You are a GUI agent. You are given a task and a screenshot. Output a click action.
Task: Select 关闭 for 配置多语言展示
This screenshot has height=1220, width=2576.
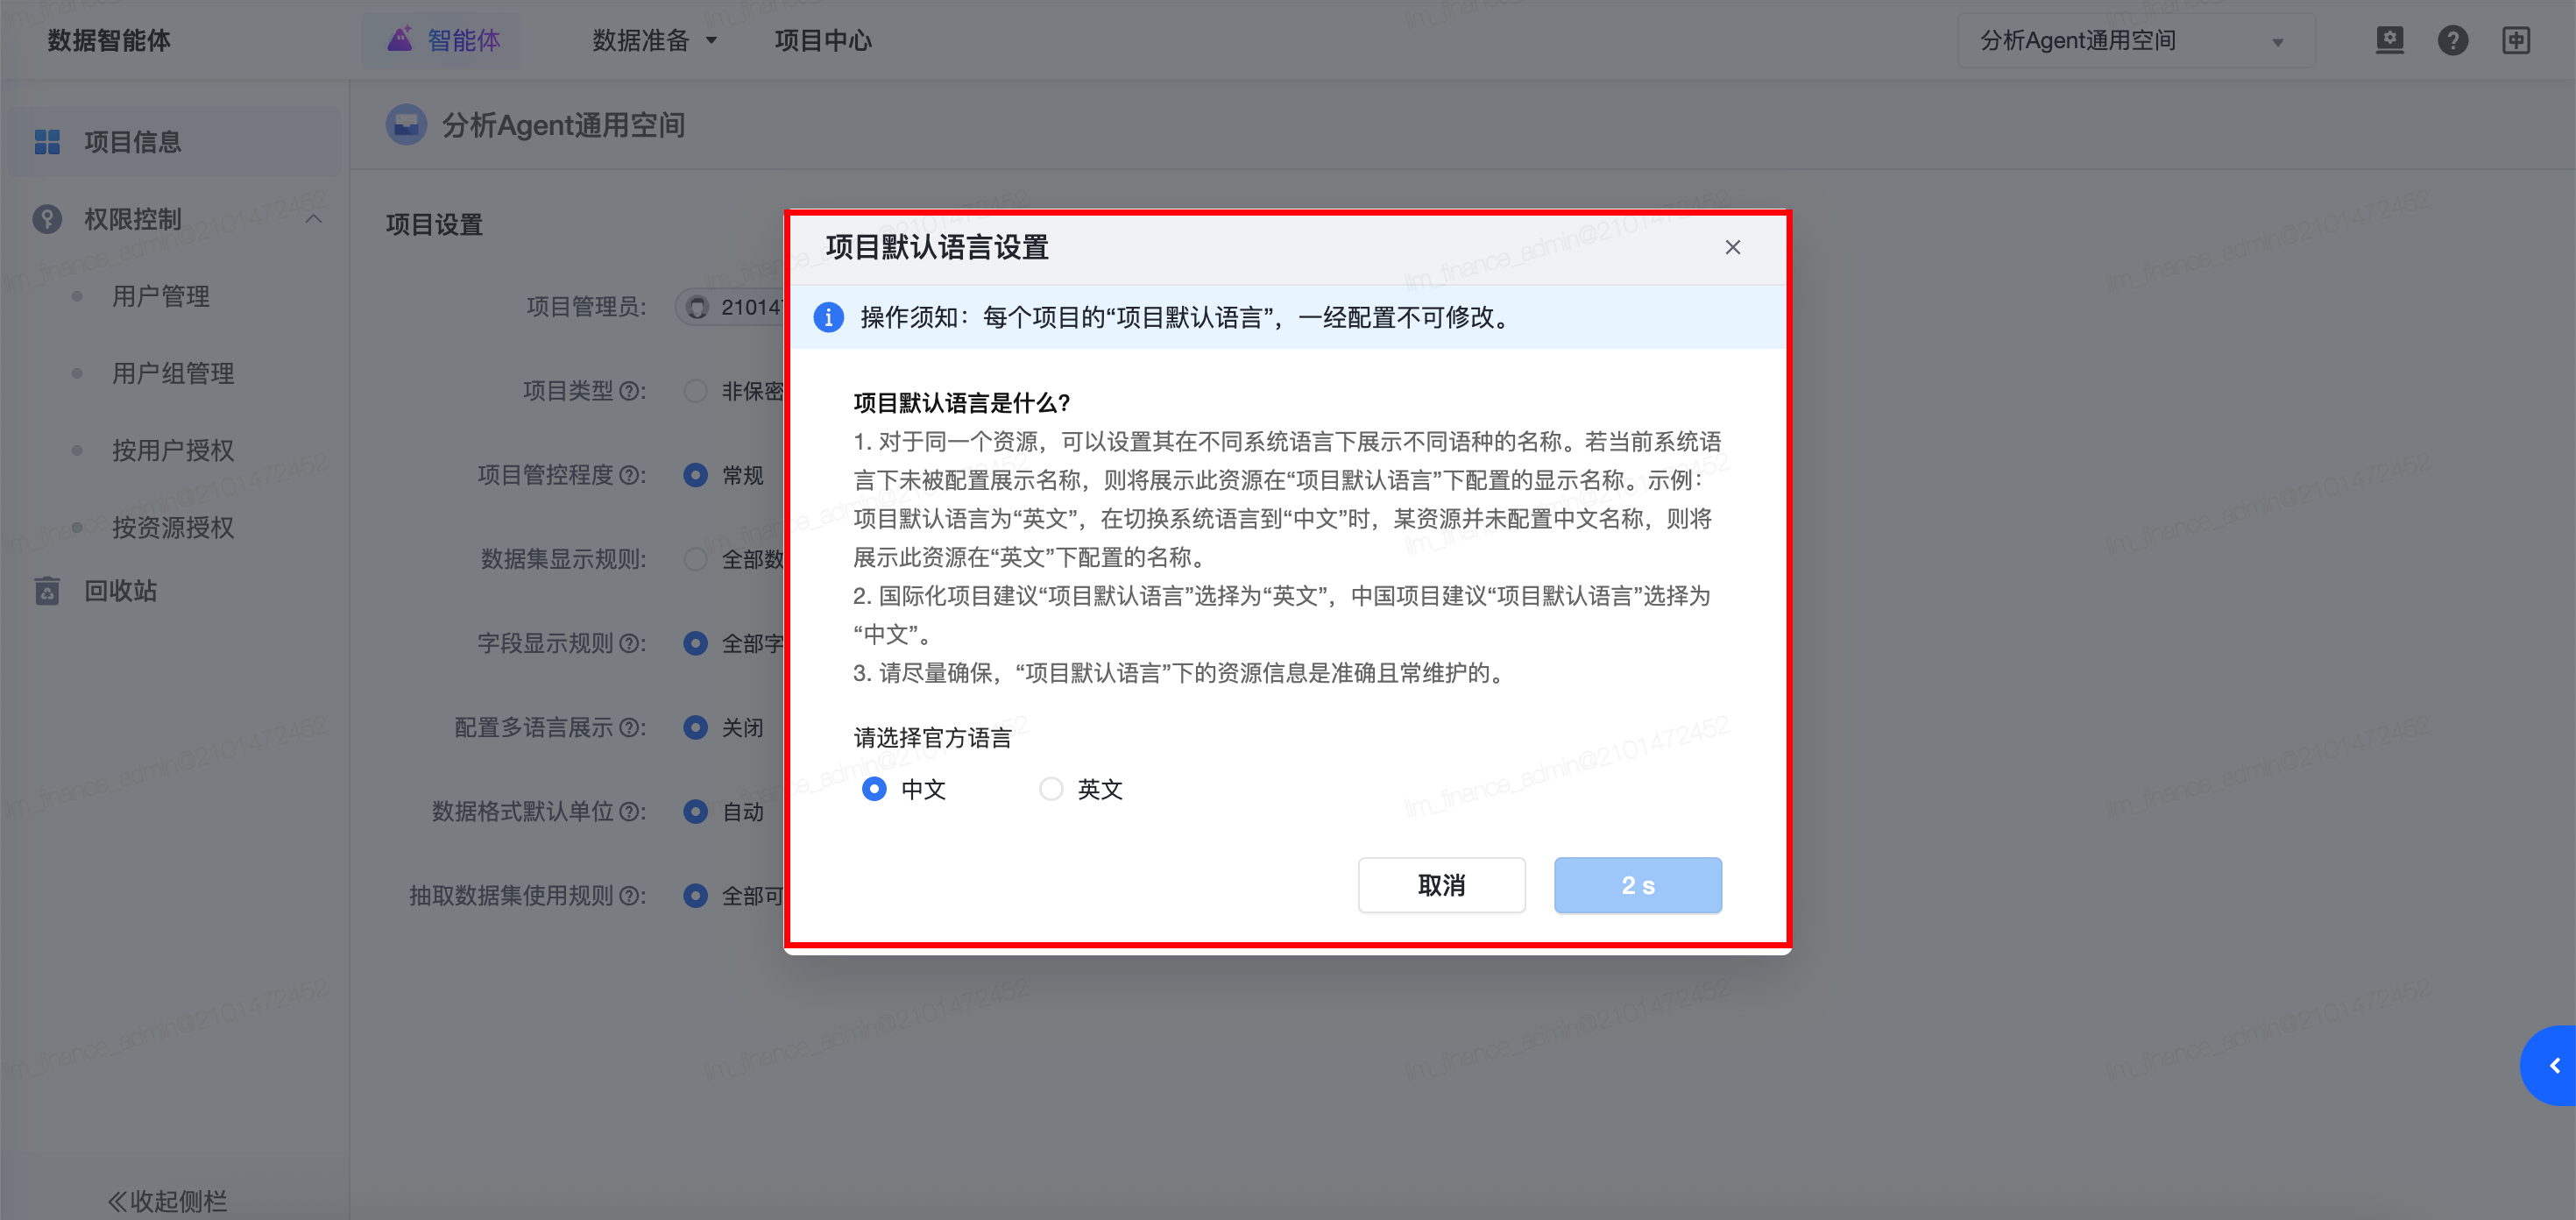coord(695,727)
